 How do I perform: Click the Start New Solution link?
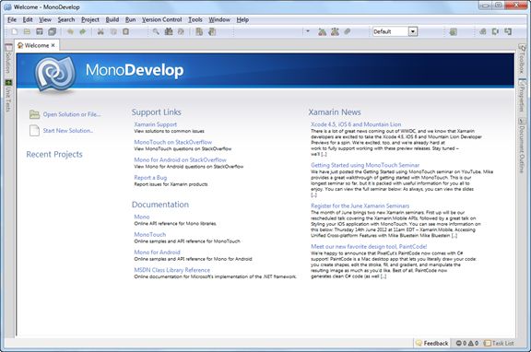point(68,130)
